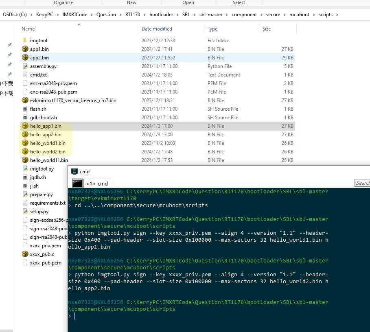Click the cmd window title icon
The height and width of the screenshot is (332, 370).
74,171
